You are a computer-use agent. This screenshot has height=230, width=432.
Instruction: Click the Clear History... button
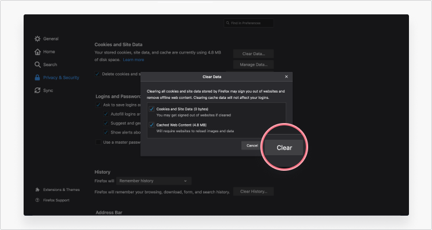coord(253,191)
